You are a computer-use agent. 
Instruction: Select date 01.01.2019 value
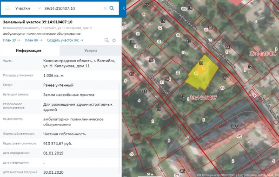53,153
